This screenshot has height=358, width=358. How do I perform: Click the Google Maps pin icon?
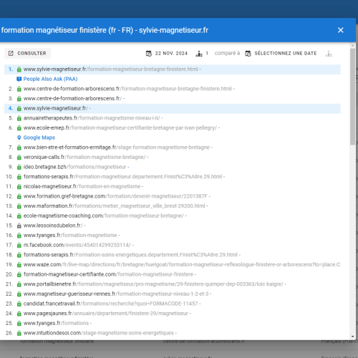(x=19, y=137)
